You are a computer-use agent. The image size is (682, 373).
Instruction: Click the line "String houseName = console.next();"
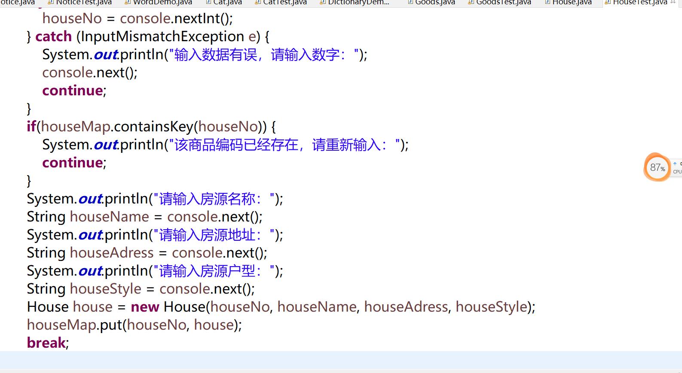(144, 217)
